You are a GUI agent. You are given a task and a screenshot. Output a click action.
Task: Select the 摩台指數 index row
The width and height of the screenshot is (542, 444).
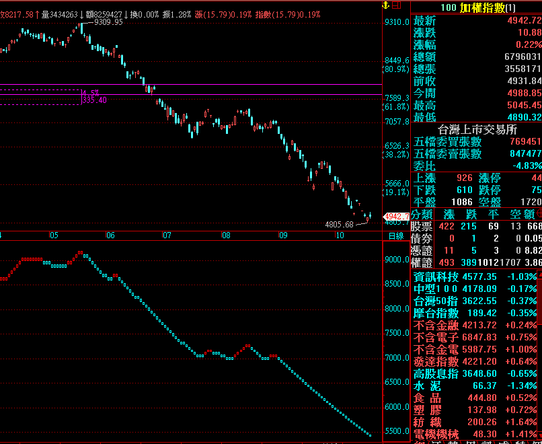(473, 313)
